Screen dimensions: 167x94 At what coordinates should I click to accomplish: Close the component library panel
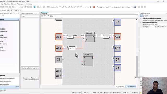click(x=18, y=13)
